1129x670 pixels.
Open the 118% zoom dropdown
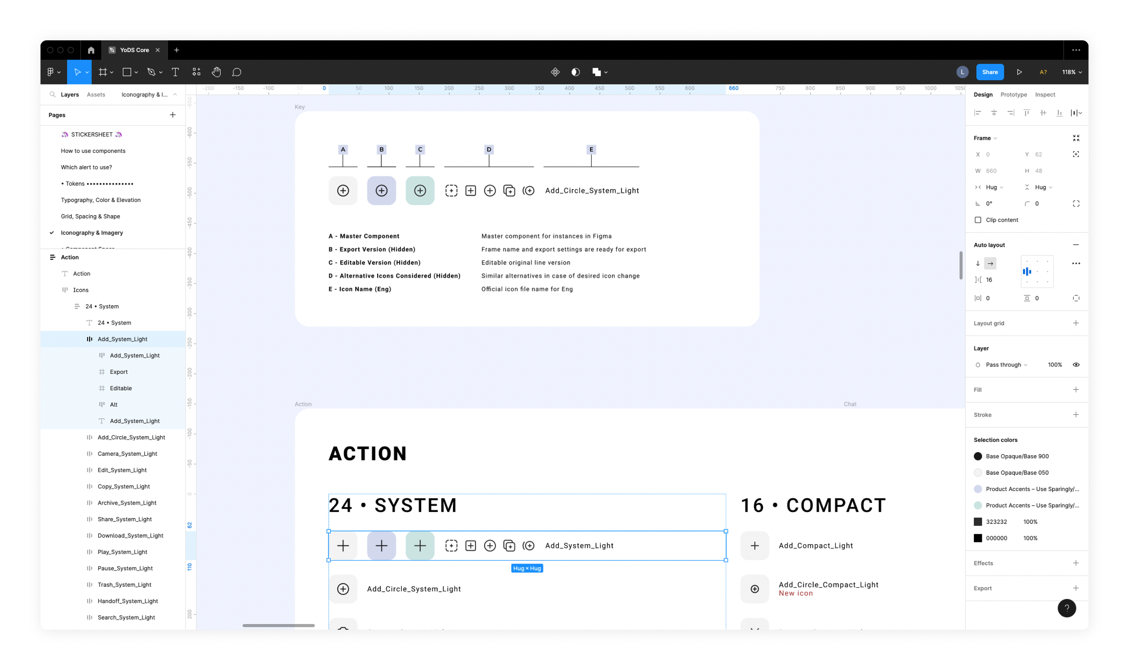coord(1072,72)
